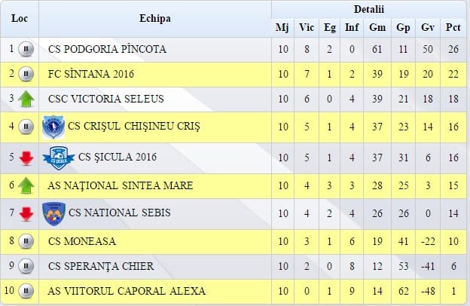
Task: Click the CS Şicula 2016 club logo
Action: pos(59,158)
